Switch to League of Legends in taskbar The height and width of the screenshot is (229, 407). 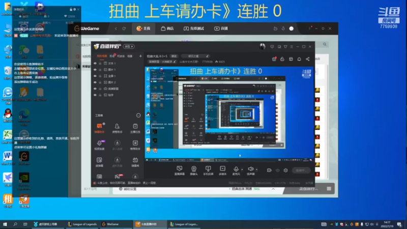82,224
